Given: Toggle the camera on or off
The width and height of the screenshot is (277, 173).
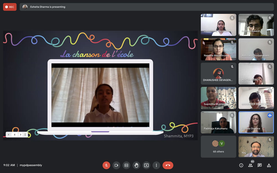Looking at the screenshot, I should [x=116, y=165].
